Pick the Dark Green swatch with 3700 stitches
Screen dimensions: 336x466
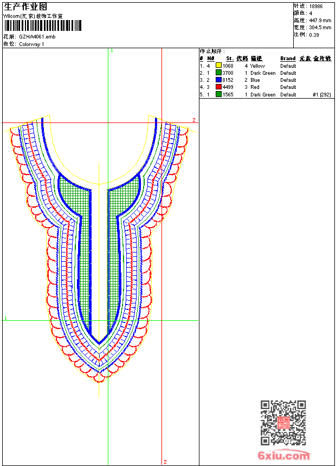tap(218, 73)
